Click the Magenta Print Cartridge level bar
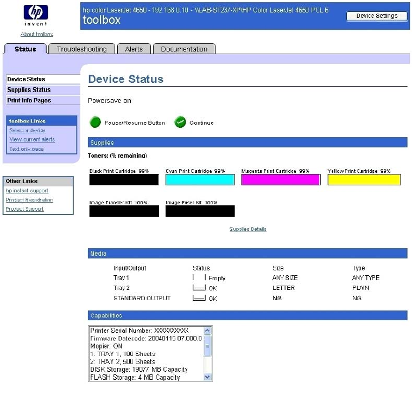Screen dimensions: 412x395 pos(281,180)
